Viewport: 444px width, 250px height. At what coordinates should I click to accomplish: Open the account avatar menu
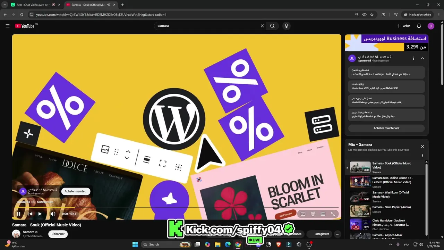coord(431,26)
